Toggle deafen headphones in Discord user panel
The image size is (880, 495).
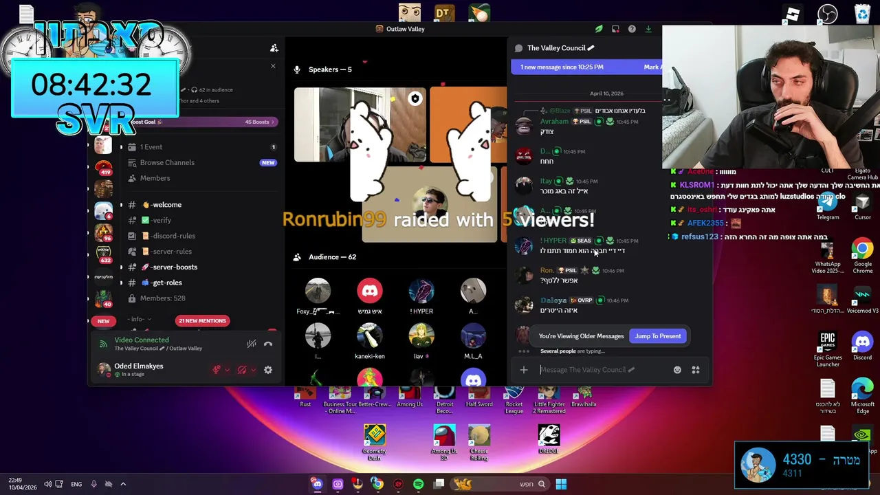coord(241,370)
